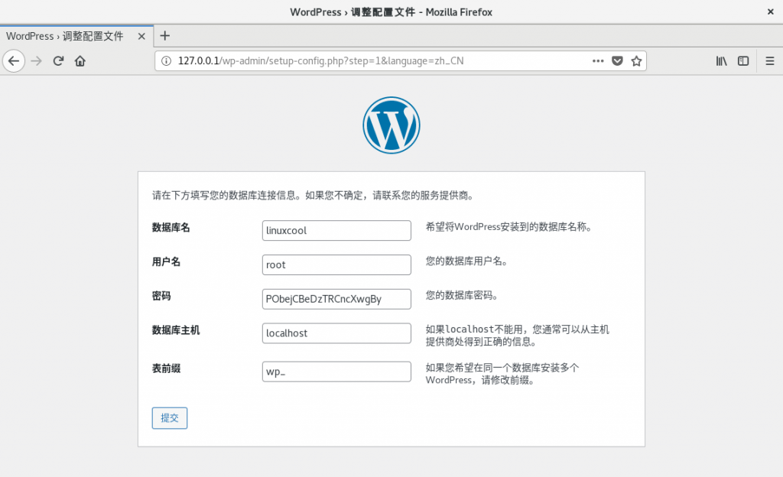Open the Firefox hamburger menu
783x477 pixels.
coord(769,61)
